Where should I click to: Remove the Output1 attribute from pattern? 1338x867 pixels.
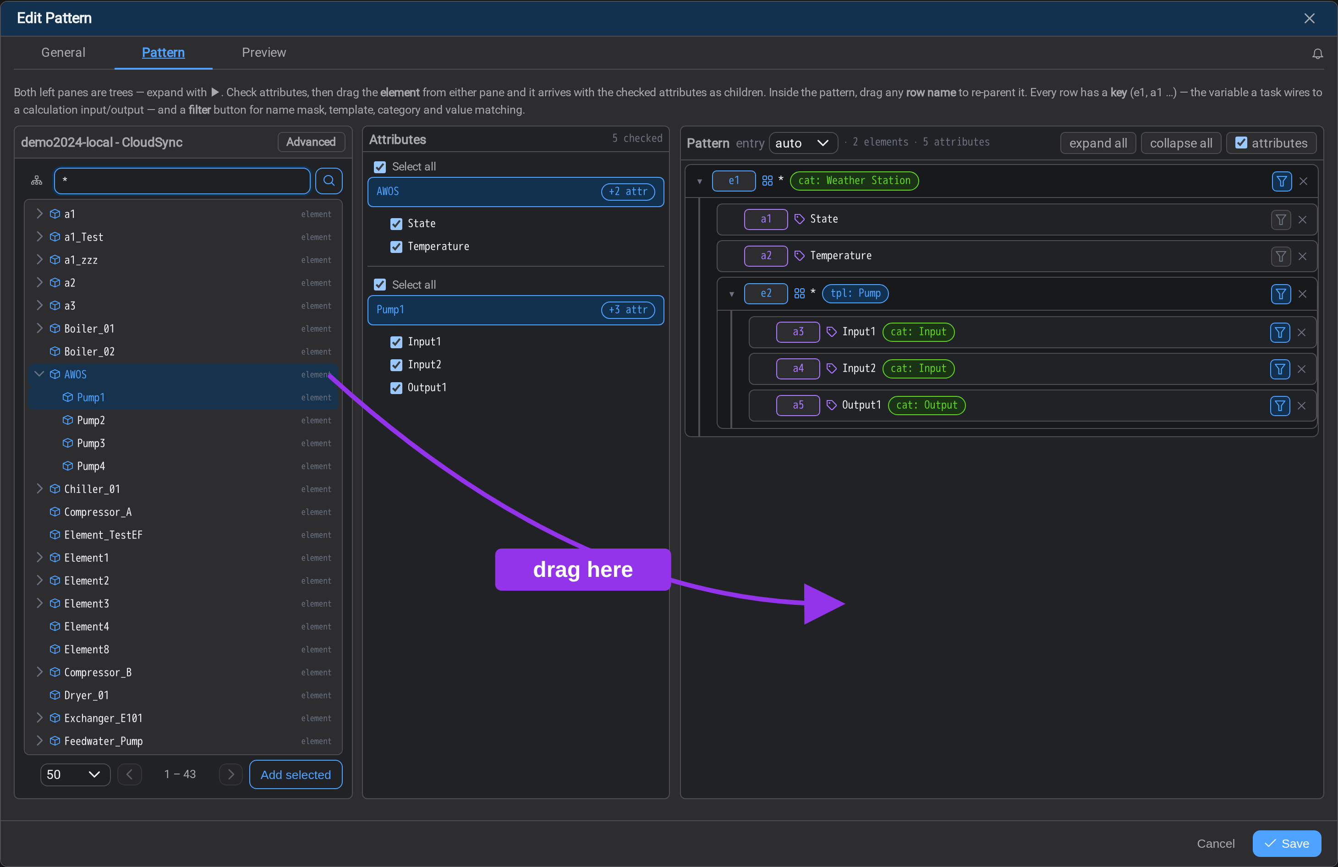coord(1301,406)
